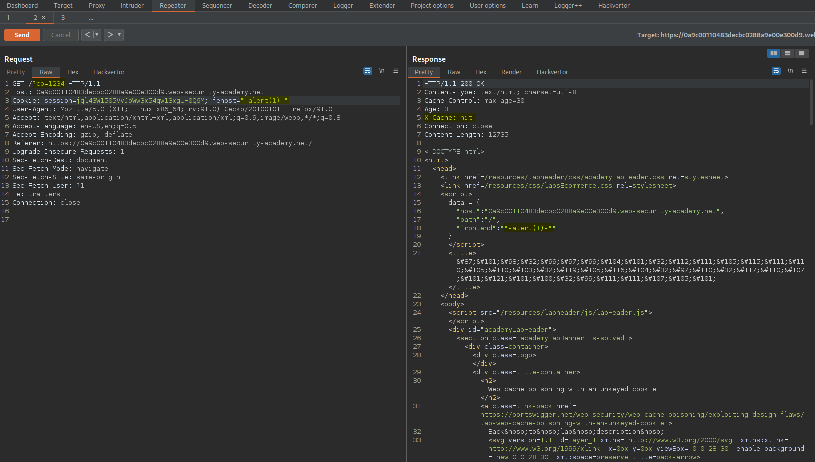
Task: Open the Intruder tab
Action: click(x=132, y=6)
